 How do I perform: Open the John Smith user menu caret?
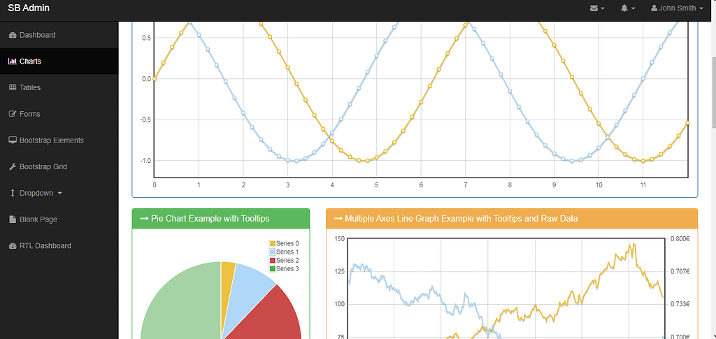tap(701, 8)
